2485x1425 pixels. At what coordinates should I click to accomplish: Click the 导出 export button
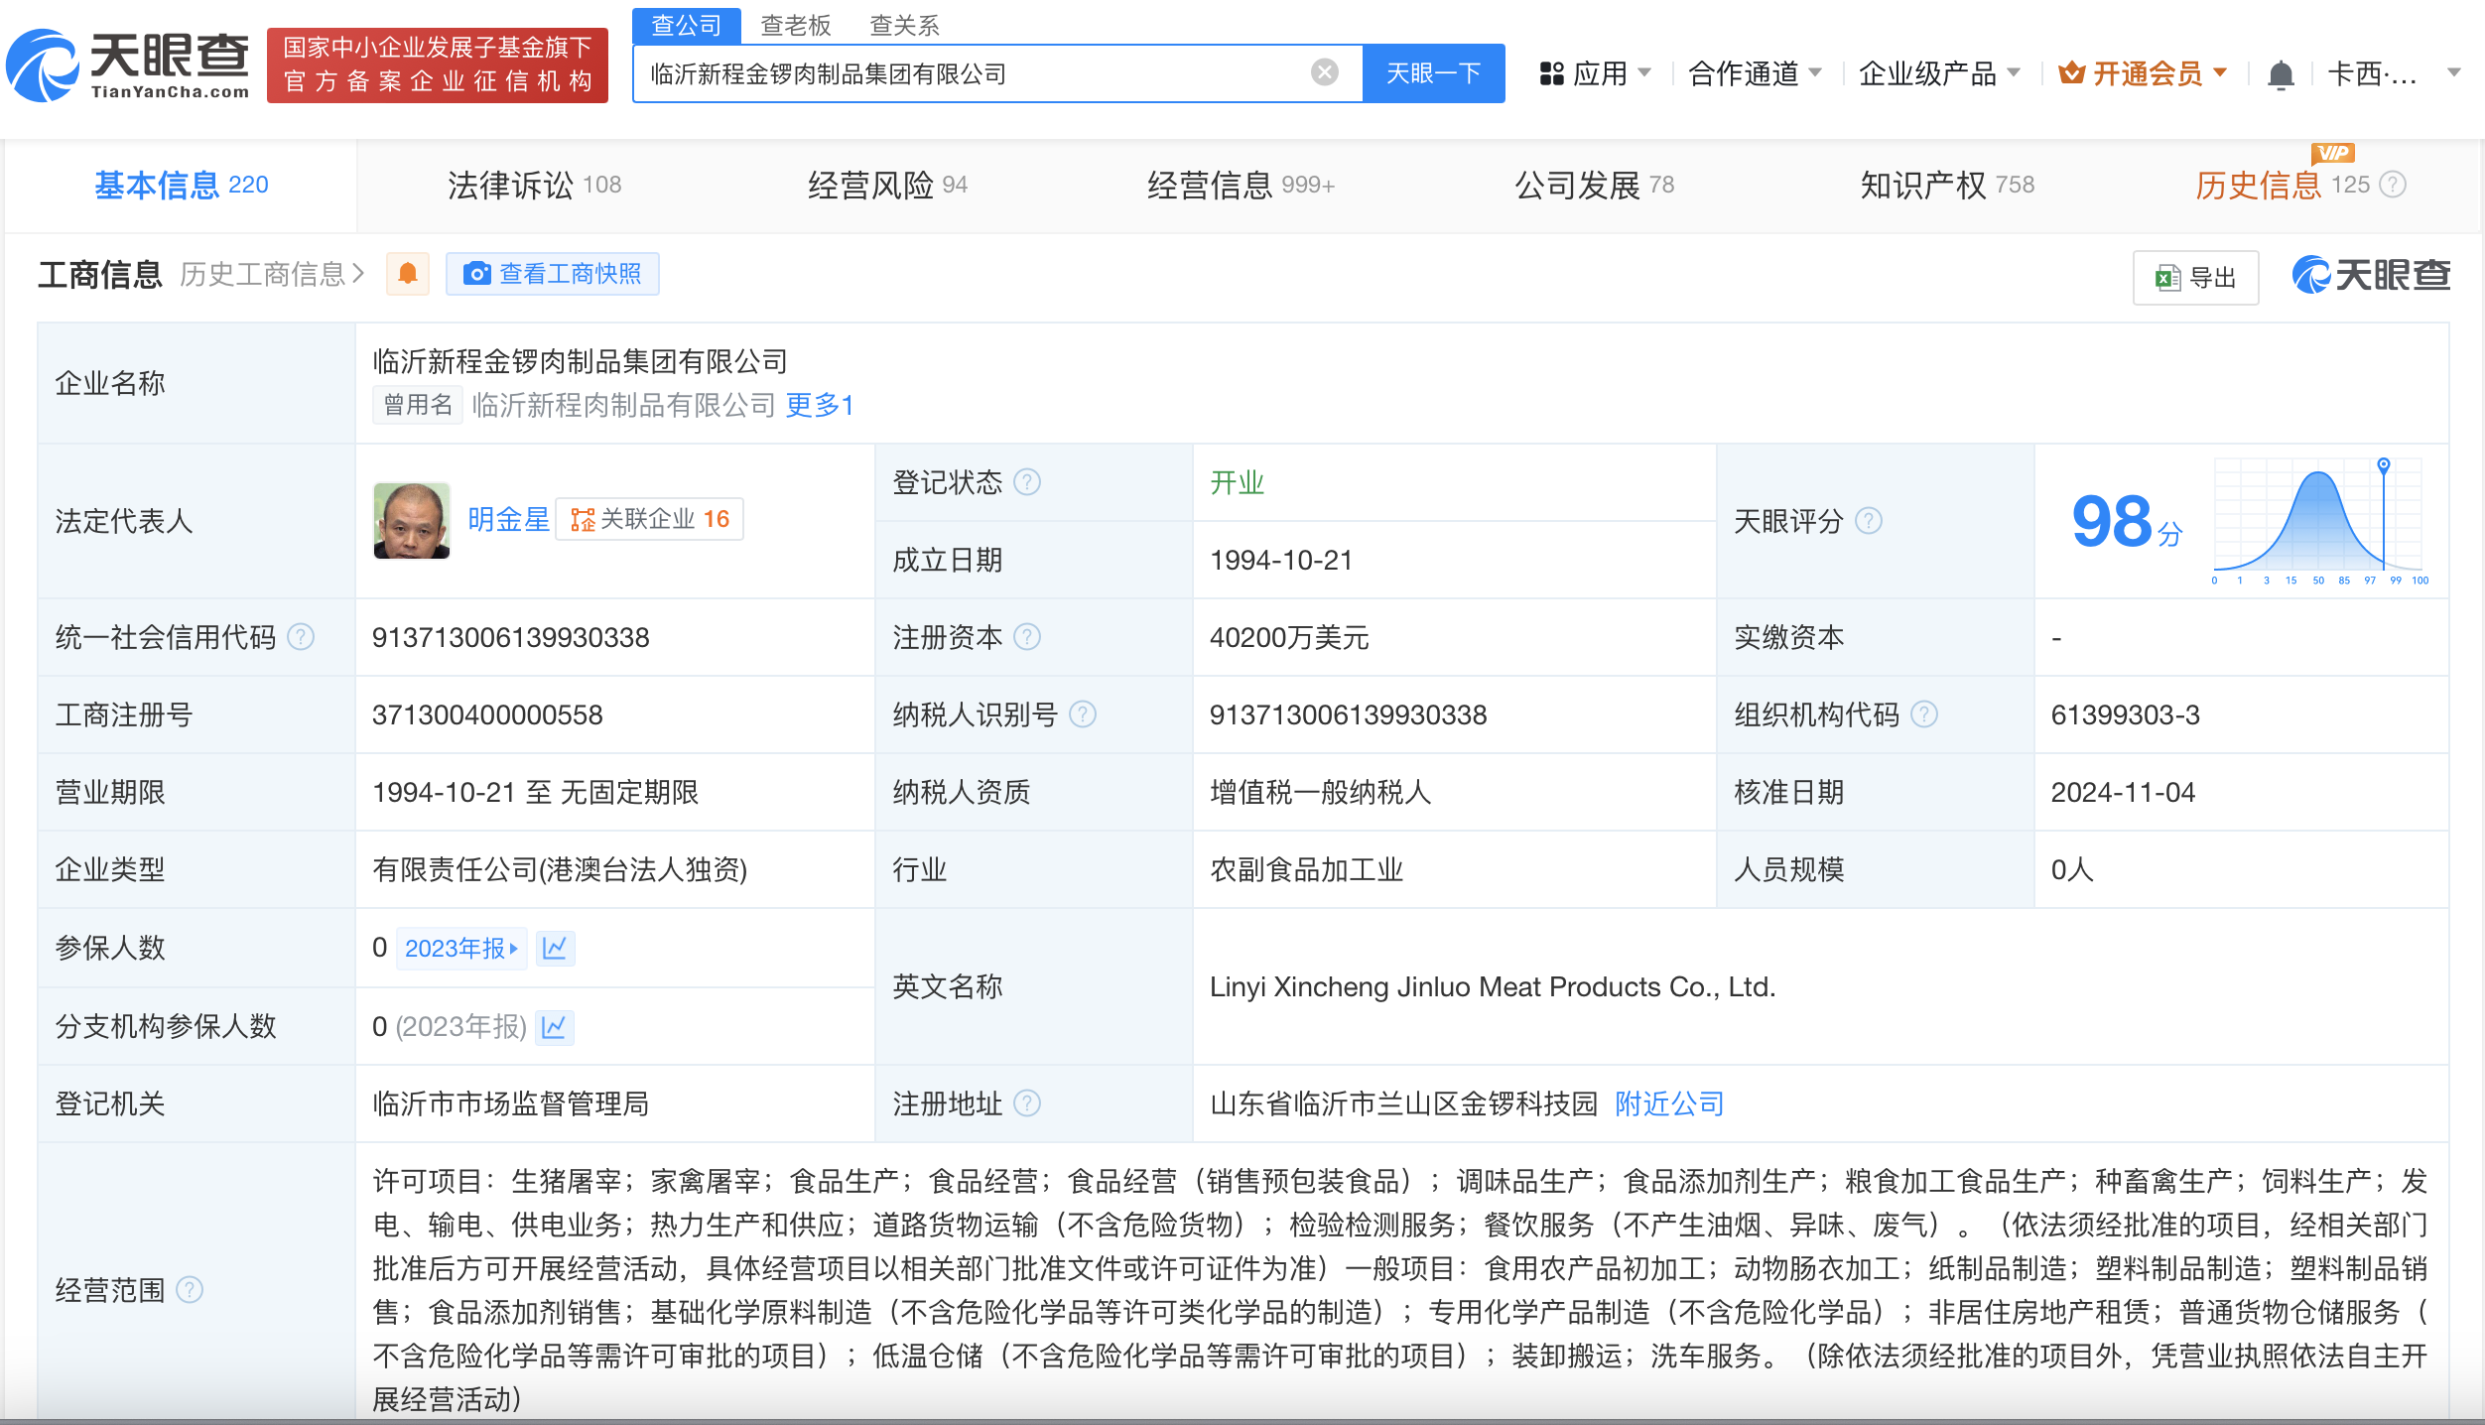(2195, 278)
